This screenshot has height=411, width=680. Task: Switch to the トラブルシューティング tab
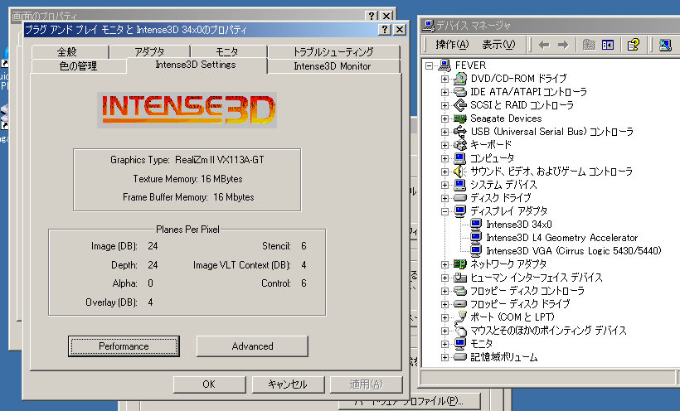(x=333, y=52)
